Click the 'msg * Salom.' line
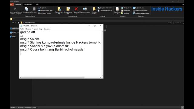 (x=30, y=39)
